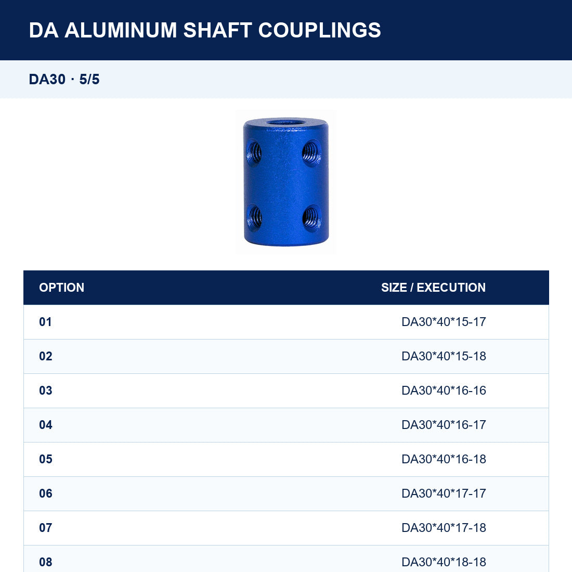The height and width of the screenshot is (572, 572).
Task: Select option 06 row
Action: click(x=286, y=493)
